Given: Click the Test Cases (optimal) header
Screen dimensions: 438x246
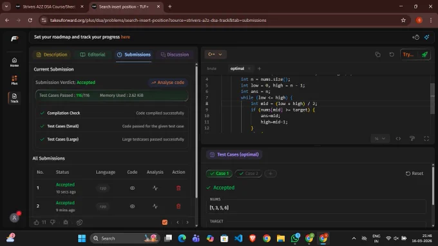Looking at the screenshot, I should click(234, 155).
